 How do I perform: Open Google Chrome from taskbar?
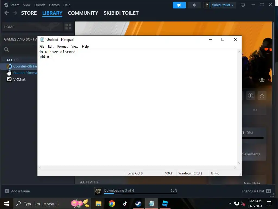[x=112, y=204]
